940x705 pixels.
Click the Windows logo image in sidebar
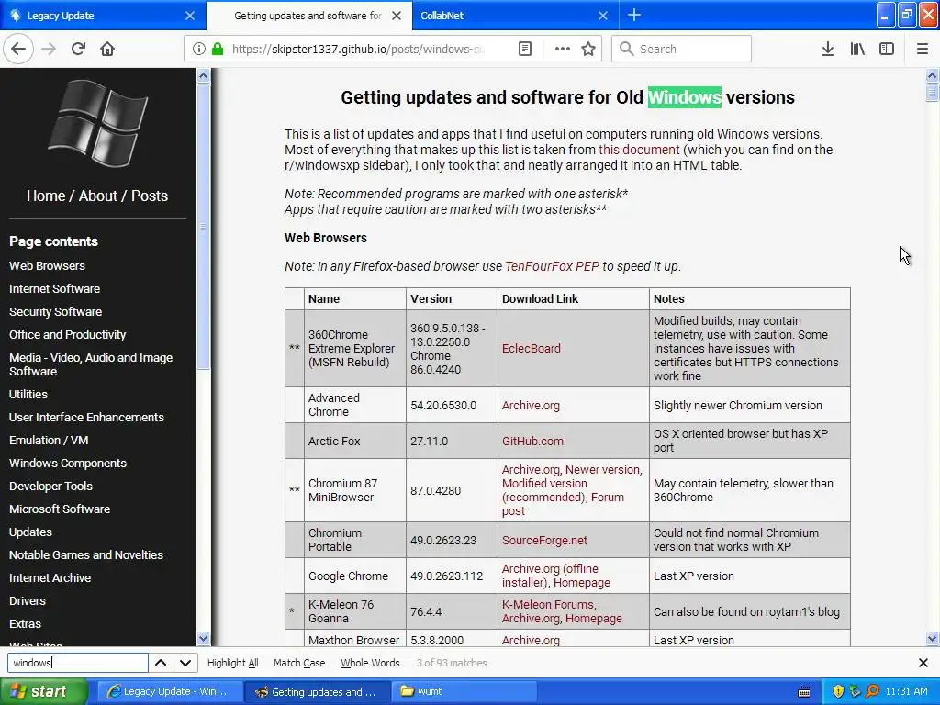pos(97,124)
